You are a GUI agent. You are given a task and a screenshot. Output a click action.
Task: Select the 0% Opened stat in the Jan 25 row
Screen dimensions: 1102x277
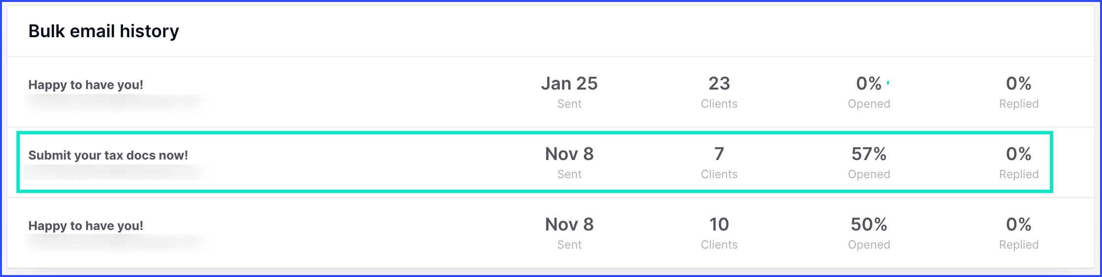click(869, 92)
